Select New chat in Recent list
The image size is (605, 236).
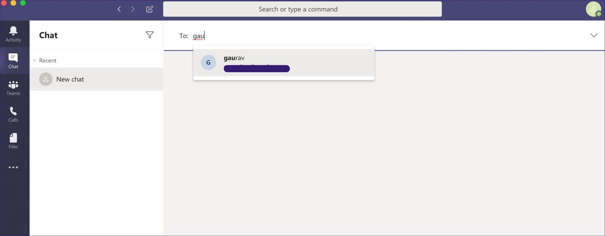[x=96, y=79]
